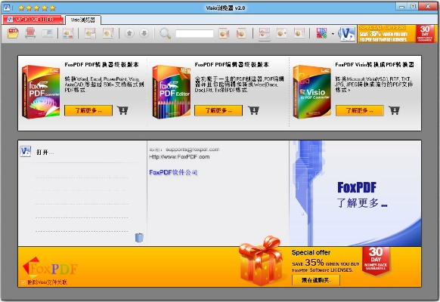Image resolution: width=440 pixels, height=302 pixels.
Task: Click 了解更多 under FoxPDF PDF编辑器
Action: pos(218,110)
